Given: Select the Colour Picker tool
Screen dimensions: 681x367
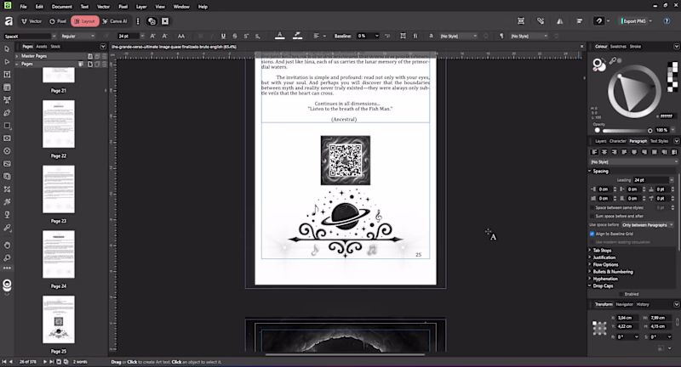Looking at the screenshot, I should pyautogui.click(x=7, y=228).
